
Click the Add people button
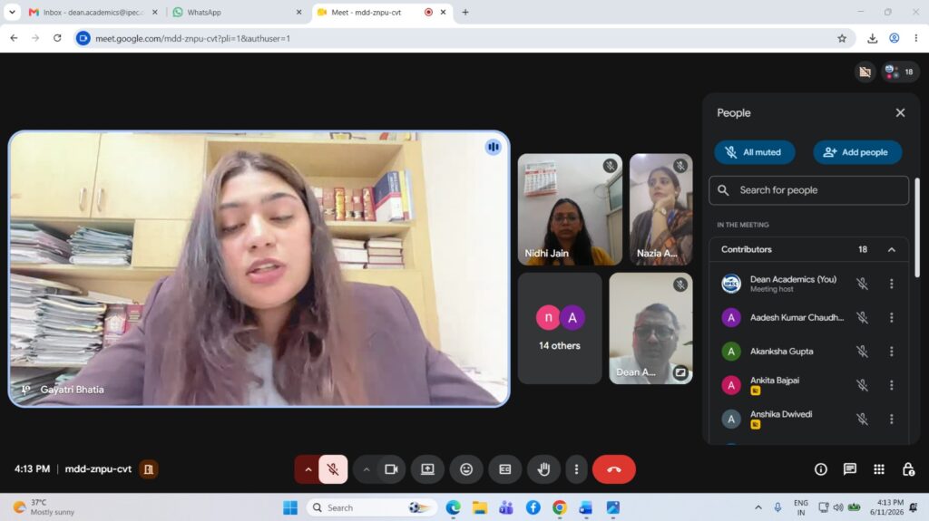click(x=857, y=152)
